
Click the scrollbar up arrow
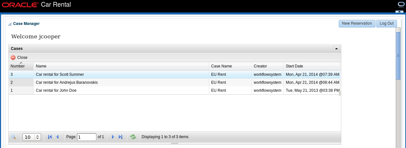click(398, 30)
